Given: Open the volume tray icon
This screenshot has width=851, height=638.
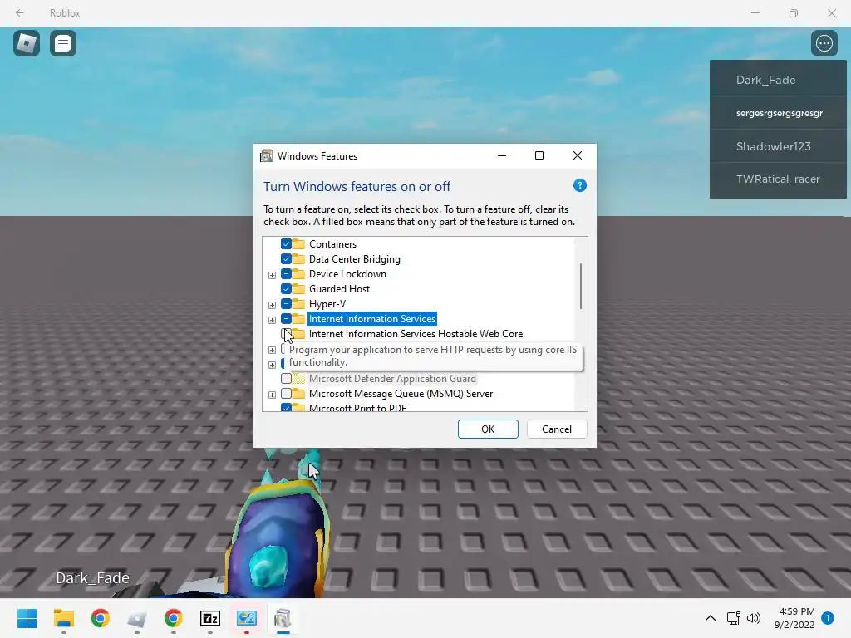Looking at the screenshot, I should [x=754, y=618].
